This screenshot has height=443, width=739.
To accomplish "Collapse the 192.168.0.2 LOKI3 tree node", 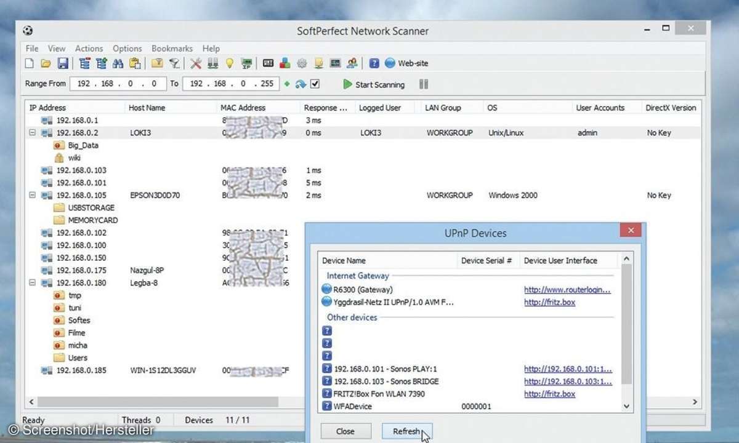I will [33, 133].
